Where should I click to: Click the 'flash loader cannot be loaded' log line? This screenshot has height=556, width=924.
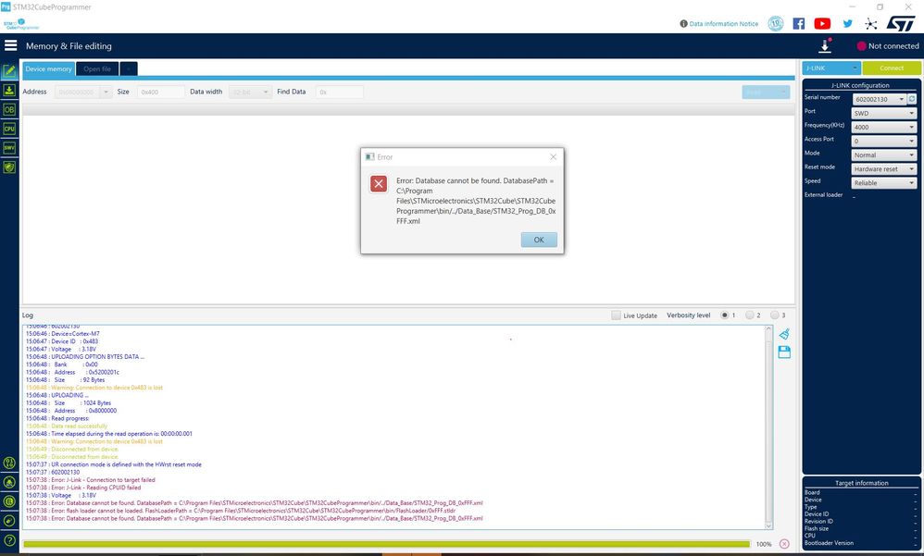pyautogui.click(x=241, y=511)
